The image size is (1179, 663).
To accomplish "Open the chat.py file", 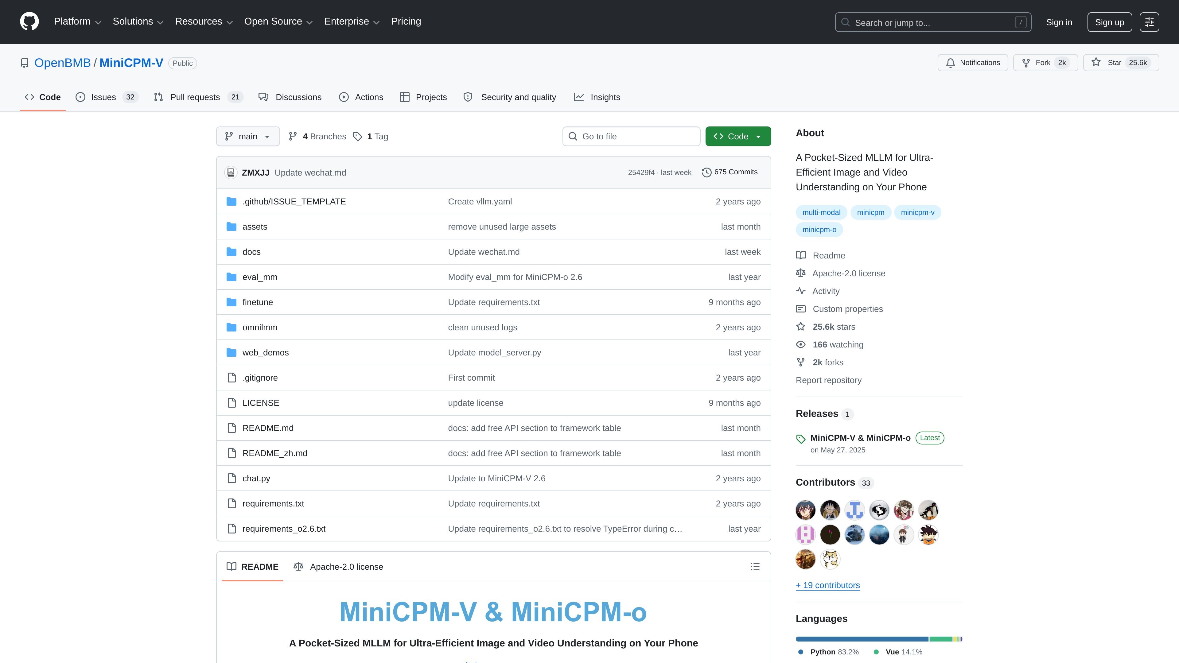I will (256, 479).
